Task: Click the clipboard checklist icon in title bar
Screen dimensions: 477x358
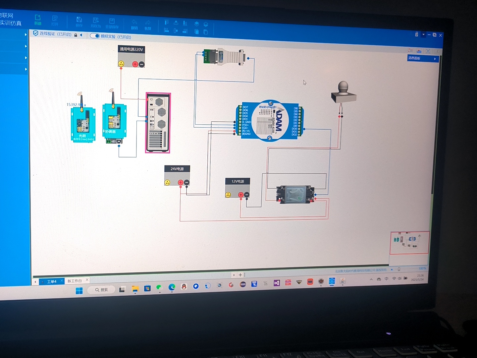Action: (x=417, y=34)
